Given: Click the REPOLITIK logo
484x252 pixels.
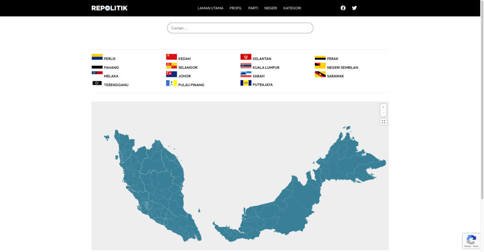Looking at the screenshot, I should coord(110,8).
